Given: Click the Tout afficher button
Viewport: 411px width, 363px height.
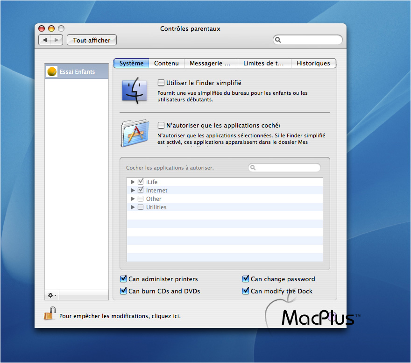Looking at the screenshot, I should (92, 40).
